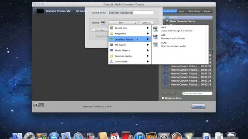The height and width of the screenshot is (139, 248).
Task: Switch to the Local Video tab
Action: pos(170,11)
